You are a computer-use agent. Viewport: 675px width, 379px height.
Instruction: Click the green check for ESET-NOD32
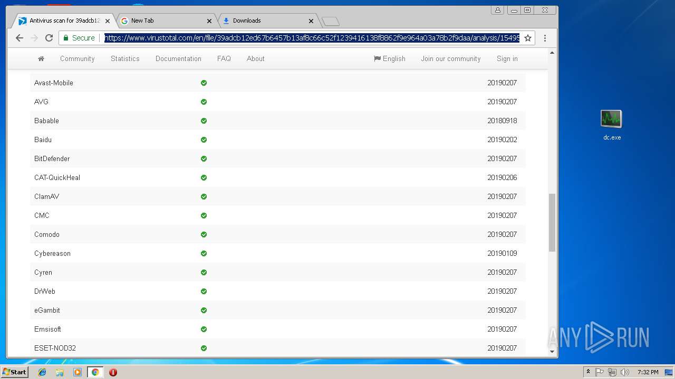[204, 348]
